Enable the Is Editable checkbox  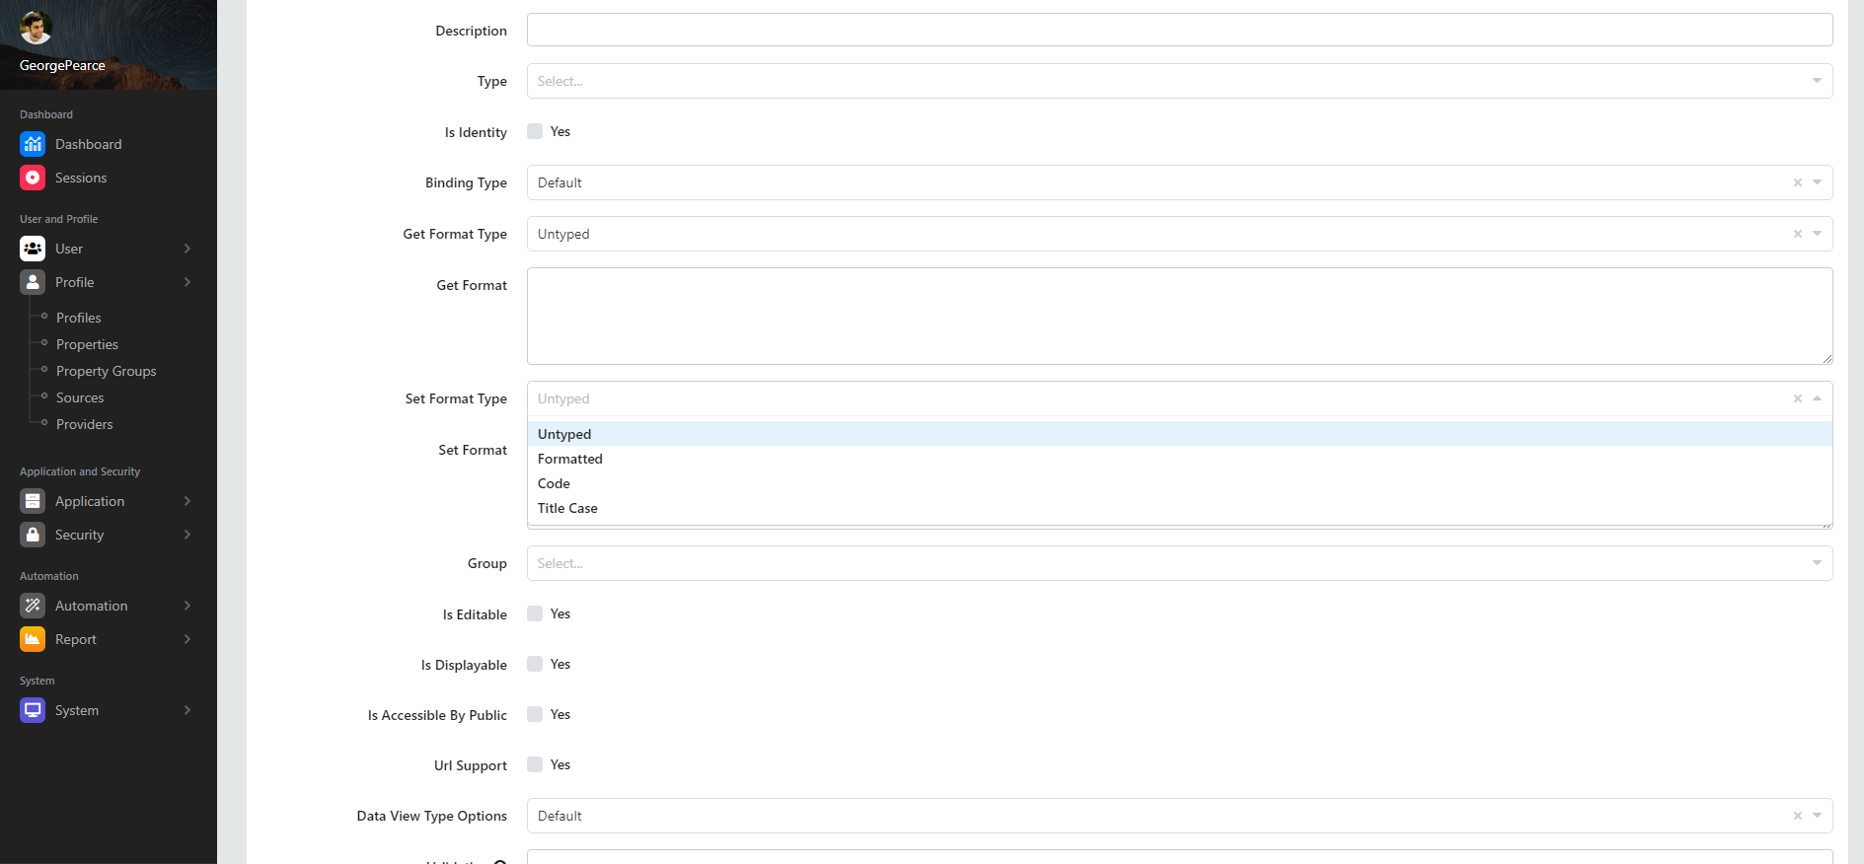535,613
